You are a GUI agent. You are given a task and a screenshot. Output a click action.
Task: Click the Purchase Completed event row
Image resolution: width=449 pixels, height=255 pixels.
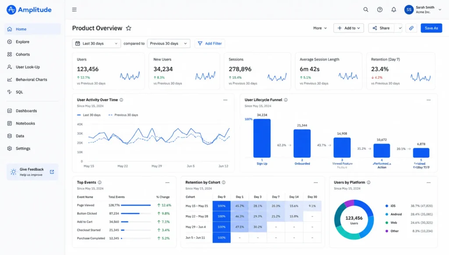(x=124, y=238)
